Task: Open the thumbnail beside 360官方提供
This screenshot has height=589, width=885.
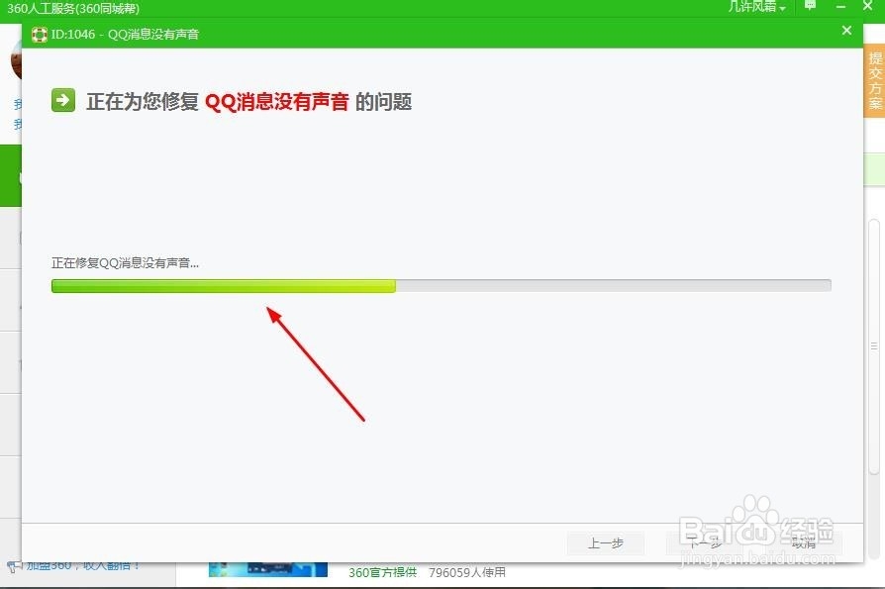Action: [x=268, y=569]
